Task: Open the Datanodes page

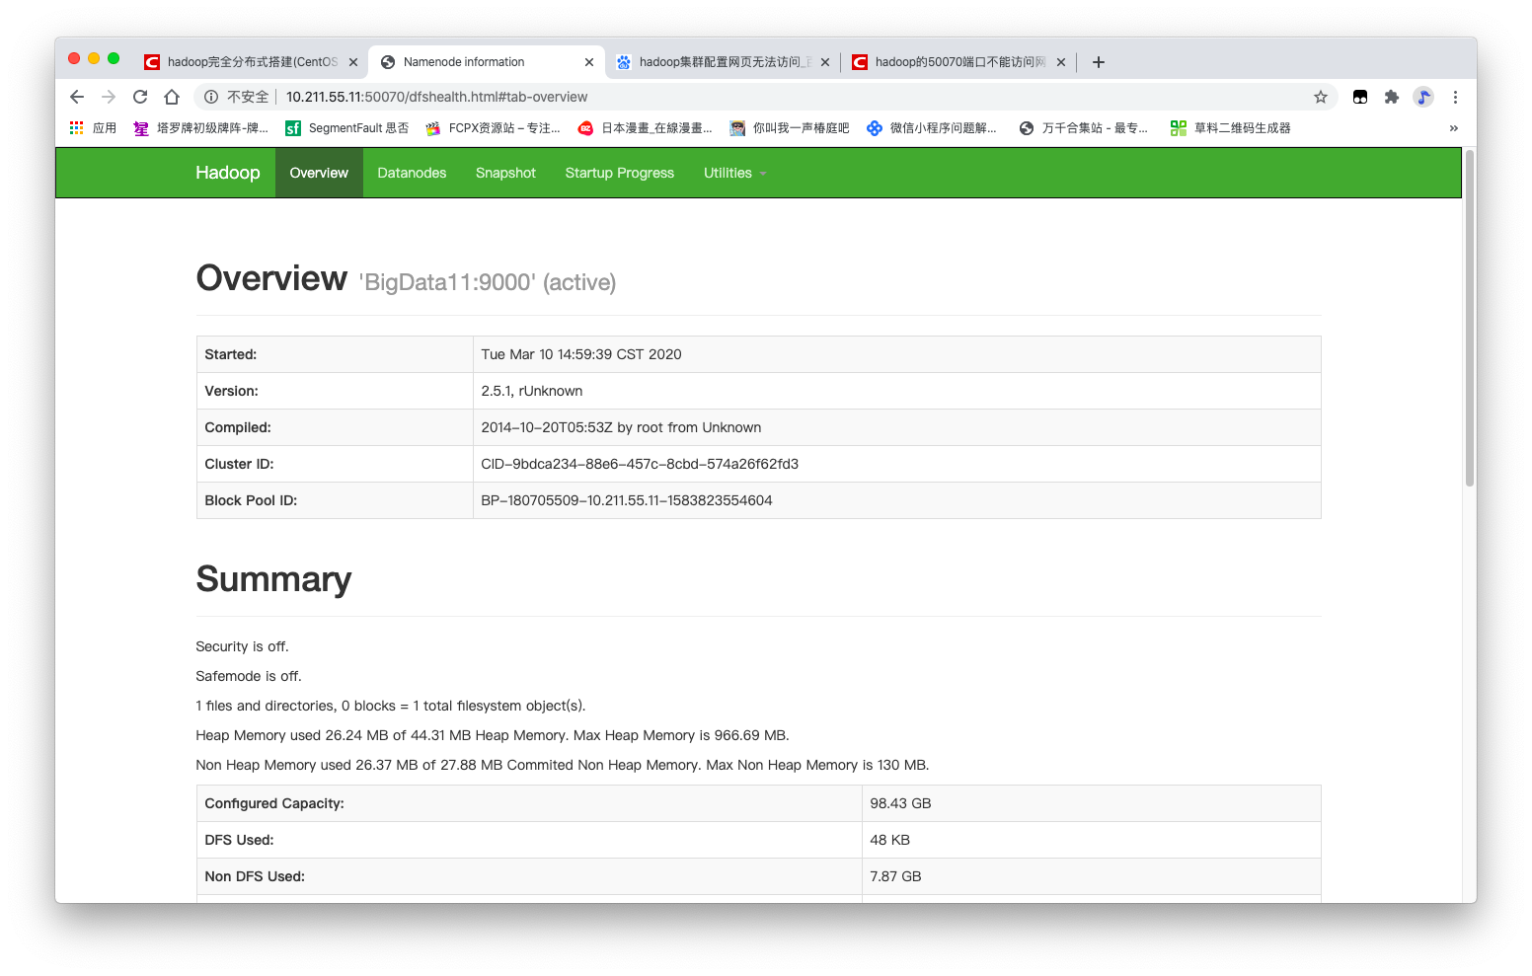Action: pyautogui.click(x=412, y=173)
